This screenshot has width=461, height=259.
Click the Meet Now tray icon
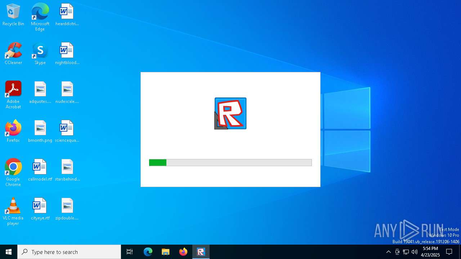(397, 252)
